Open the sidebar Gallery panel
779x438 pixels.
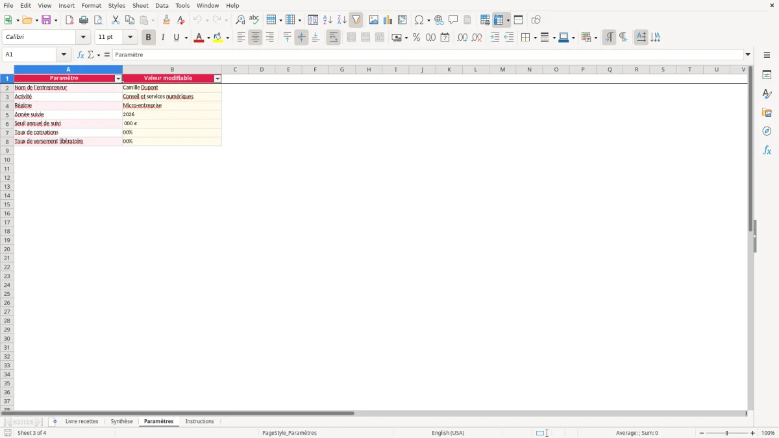(x=767, y=112)
